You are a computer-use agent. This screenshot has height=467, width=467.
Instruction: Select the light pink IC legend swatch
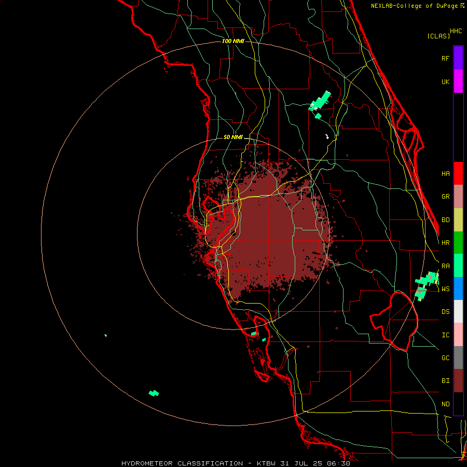pyautogui.click(x=458, y=335)
